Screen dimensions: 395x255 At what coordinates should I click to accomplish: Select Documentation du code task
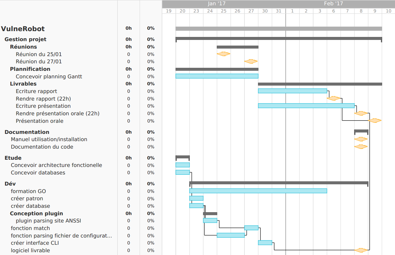click(42, 147)
